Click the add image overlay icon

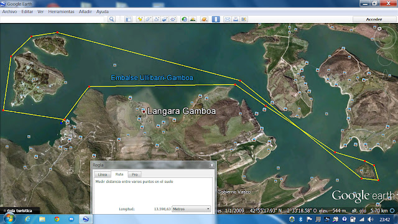[x=165, y=19]
